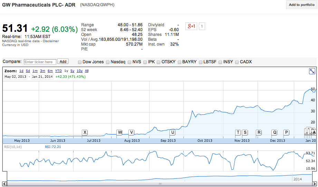Set chart zoom to 5y
Viewport: 318px width, 187px height.
point(73,71)
